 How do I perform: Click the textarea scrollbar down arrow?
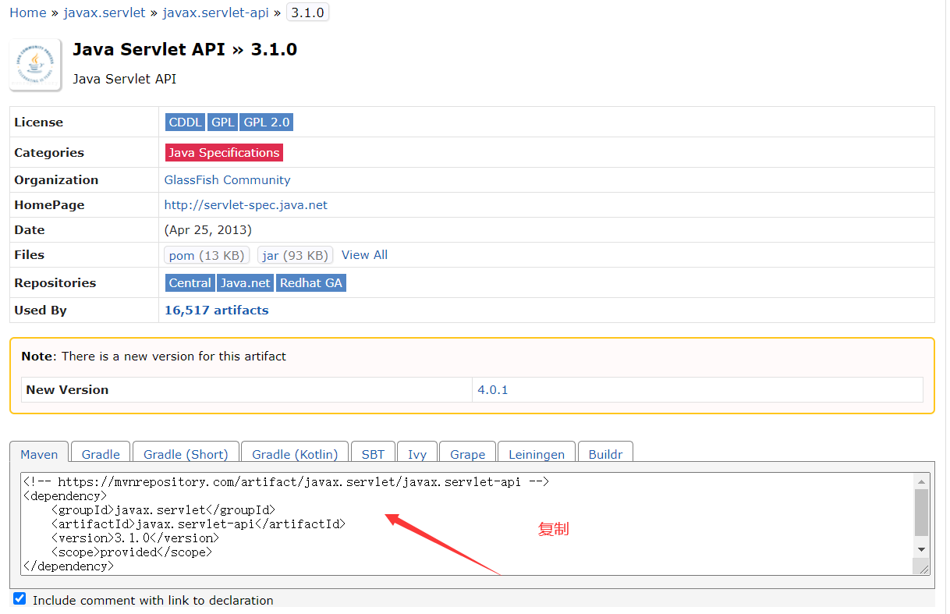tap(922, 549)
